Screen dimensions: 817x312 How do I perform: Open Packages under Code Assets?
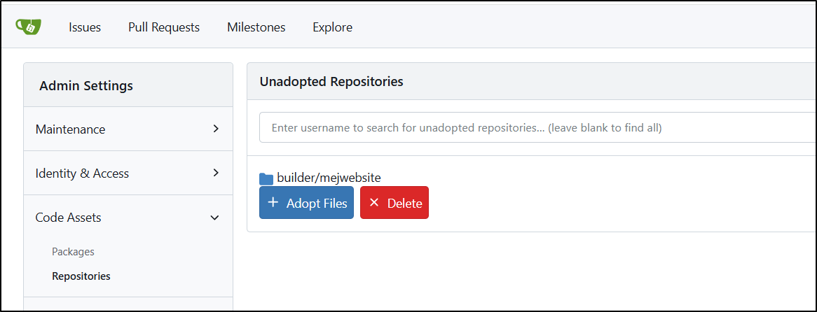pos(73,252)
